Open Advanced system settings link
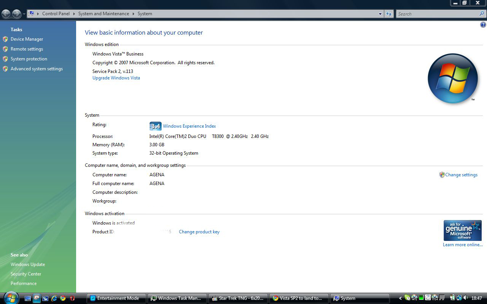The width and height of the screenshot is (487, 304). 37,69
